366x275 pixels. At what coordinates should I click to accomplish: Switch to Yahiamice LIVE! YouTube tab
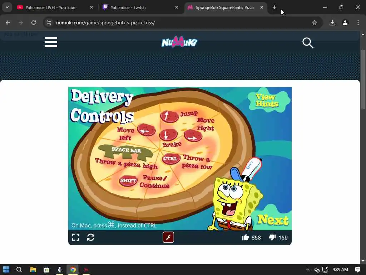[x=50, y=8]
